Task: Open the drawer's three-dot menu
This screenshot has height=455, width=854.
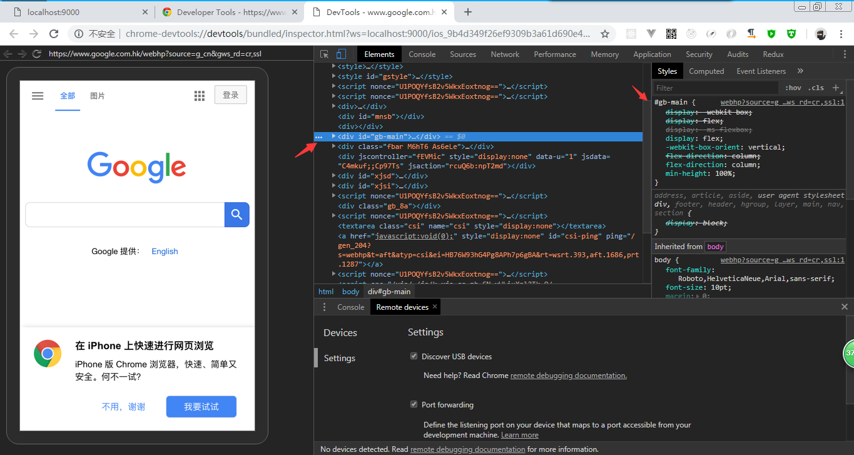Action: pos(324,307)
